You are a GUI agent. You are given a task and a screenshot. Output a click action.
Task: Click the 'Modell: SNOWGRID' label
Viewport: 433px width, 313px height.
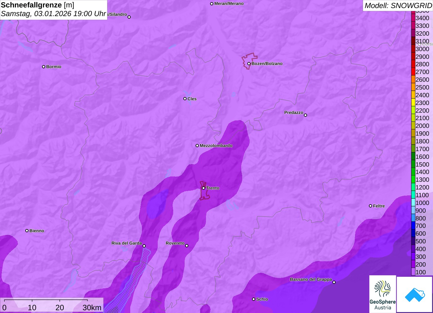pyautogui.click(x=398, y=6)
